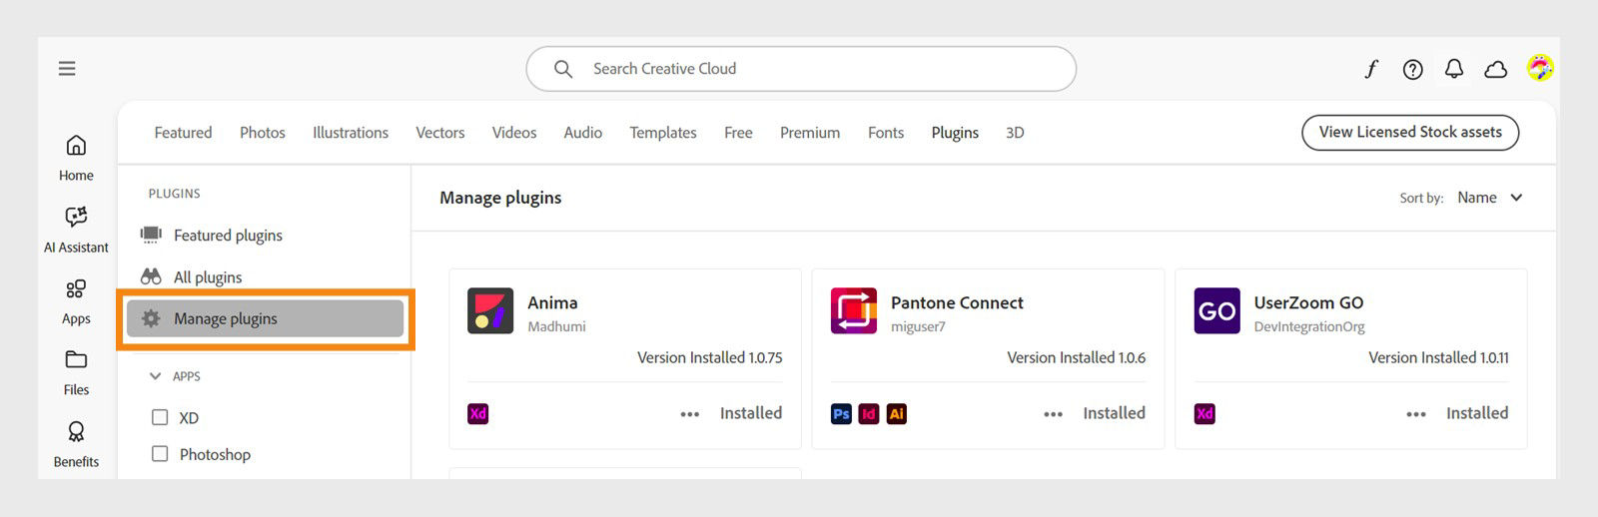Image resolution: width=1598 pixels, height=517 pixels.
Task: Switch to the Featured tab
Action: coord(183,133)
